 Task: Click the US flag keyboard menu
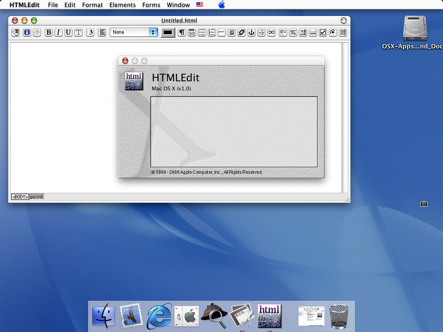point(199,4)
